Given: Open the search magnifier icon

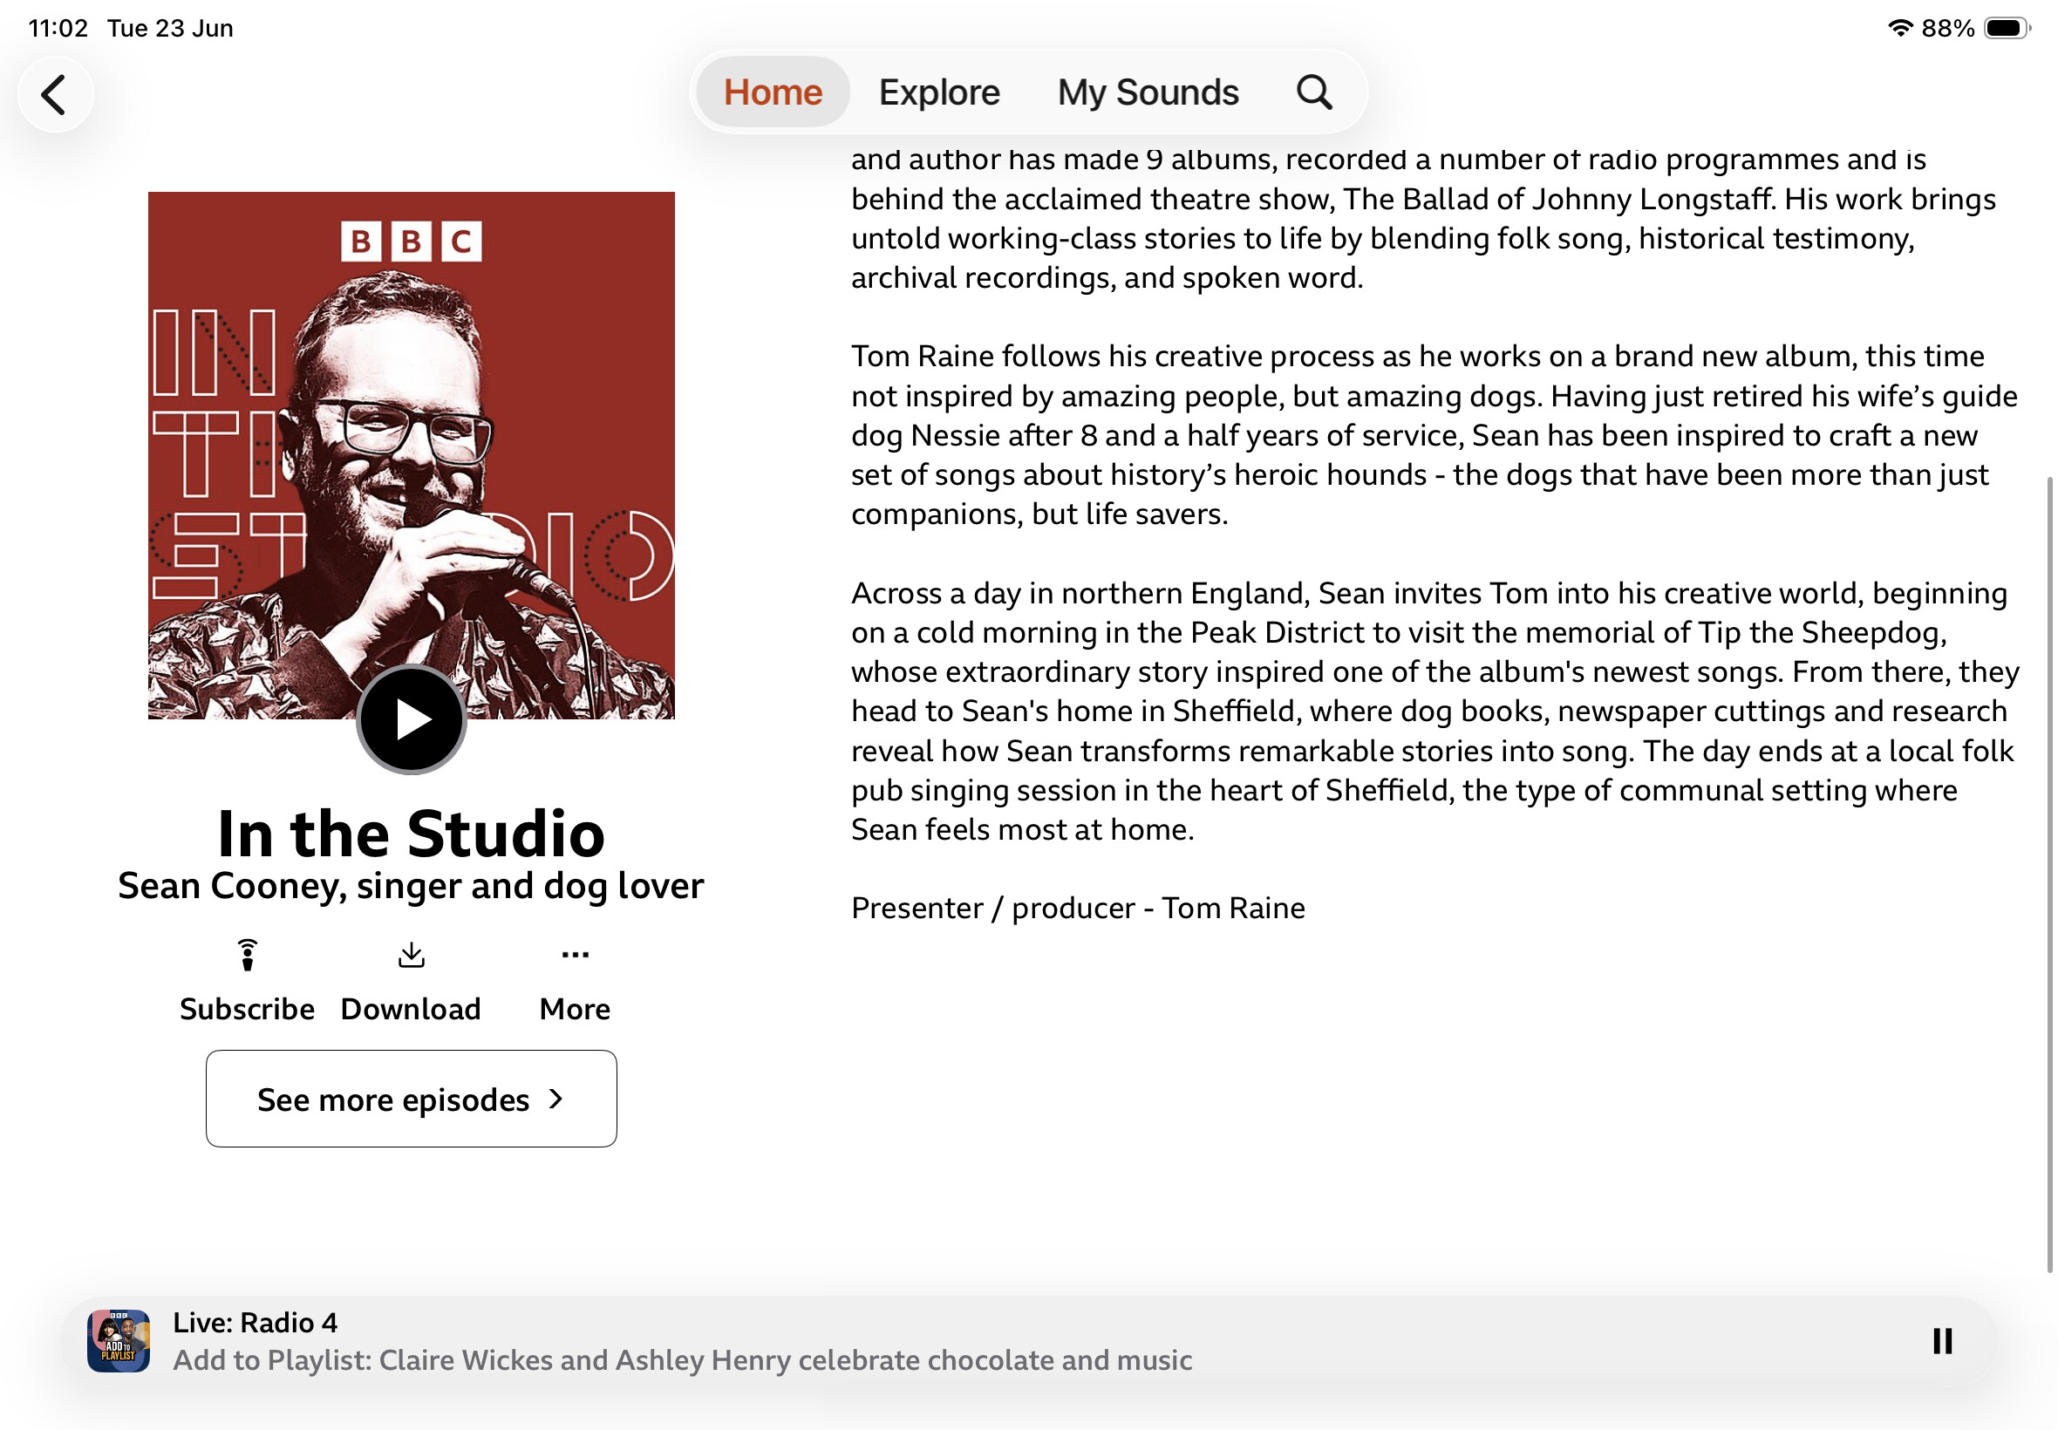Looking at the screenshot, I should click(x=1313, y=92).
